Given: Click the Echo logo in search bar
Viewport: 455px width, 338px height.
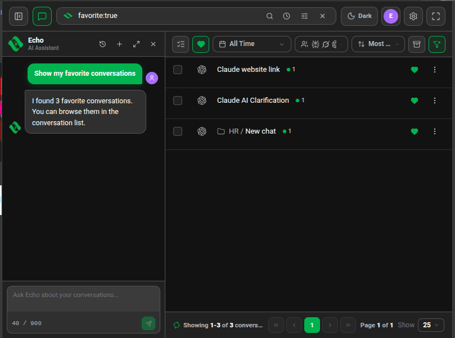Looking at the screenshot, I should (68, 16).
